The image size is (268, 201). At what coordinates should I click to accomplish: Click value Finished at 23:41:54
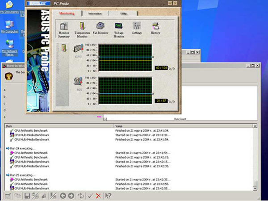click(142, 139)
